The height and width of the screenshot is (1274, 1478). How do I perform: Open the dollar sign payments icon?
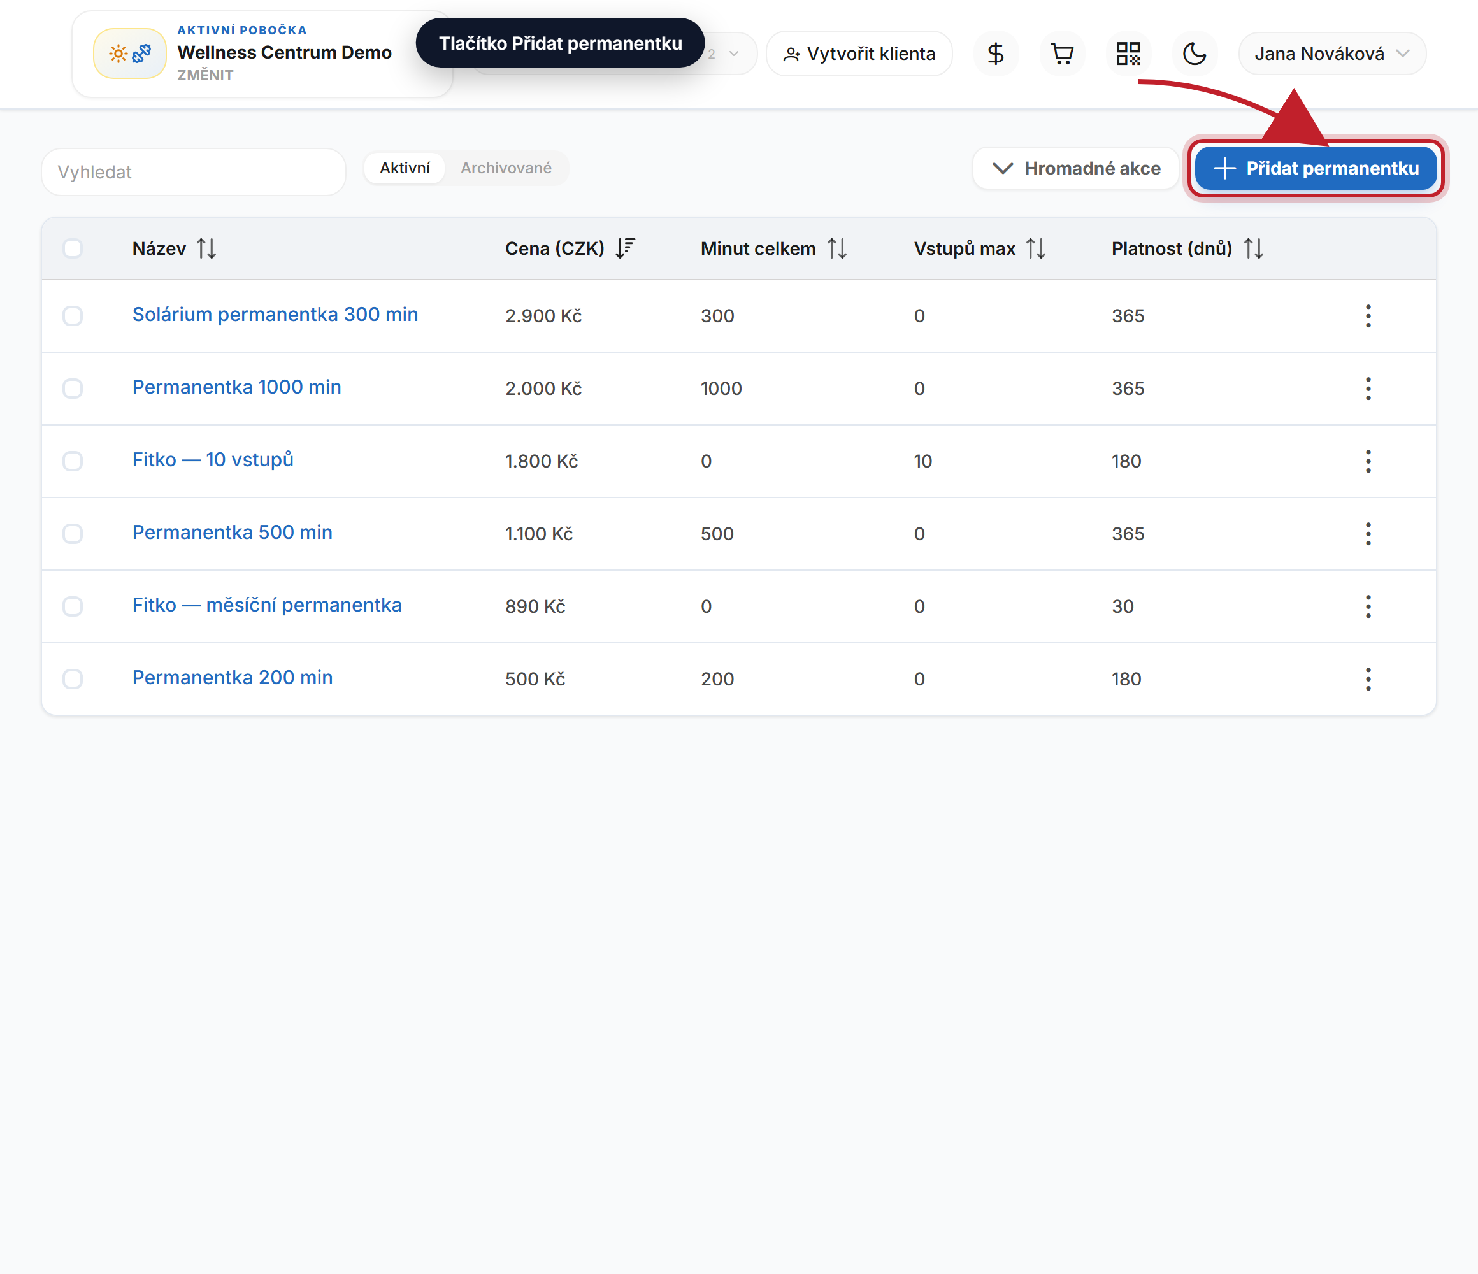click(x=996, y=54)
